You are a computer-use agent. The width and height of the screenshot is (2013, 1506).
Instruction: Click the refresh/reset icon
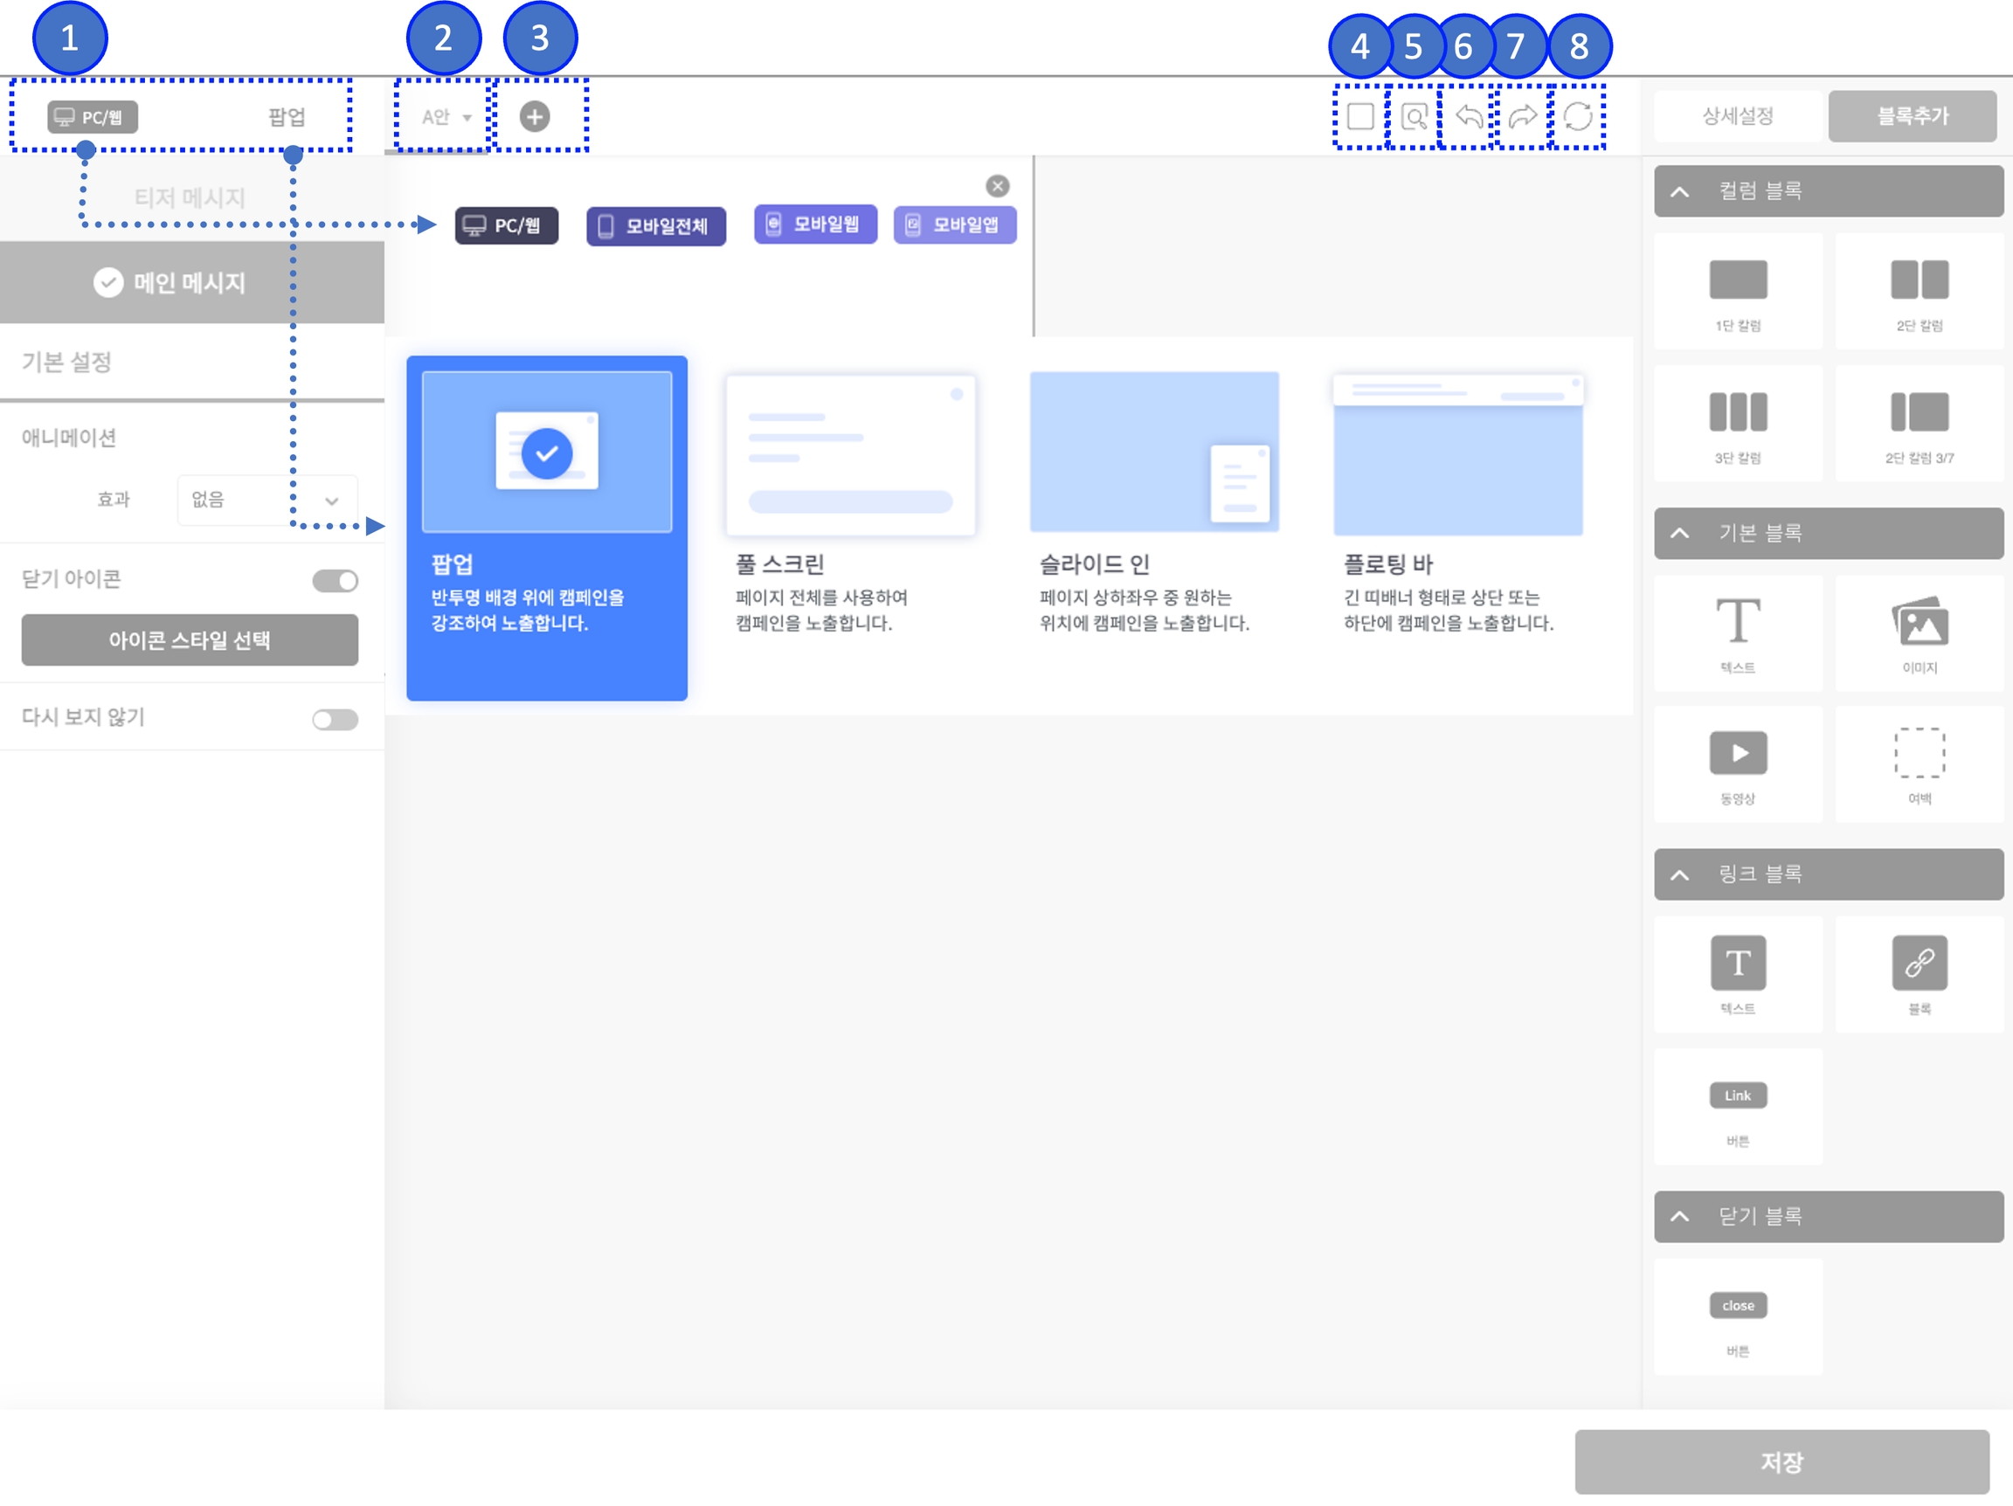[x=1577, y=116]
